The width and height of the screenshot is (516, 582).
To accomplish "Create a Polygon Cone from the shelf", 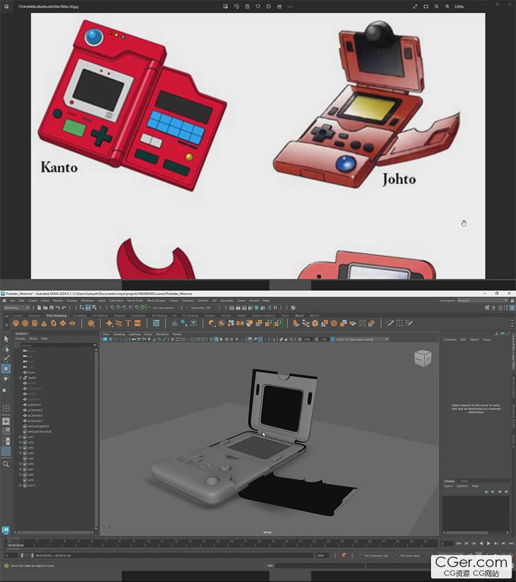I will click(x=44, y=323).
